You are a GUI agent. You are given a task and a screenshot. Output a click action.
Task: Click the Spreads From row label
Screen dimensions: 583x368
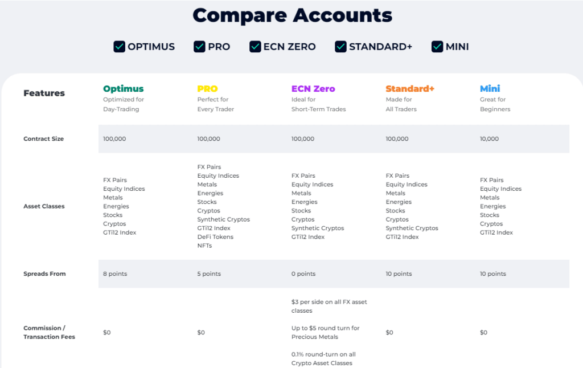[44, 274]
